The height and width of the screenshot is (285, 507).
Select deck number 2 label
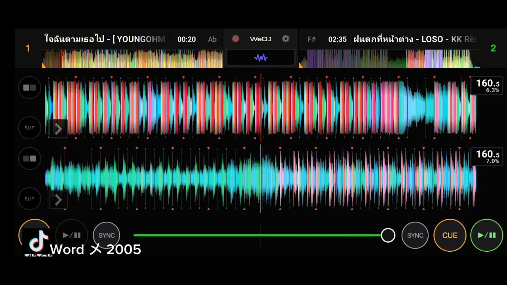pos(493,48)
